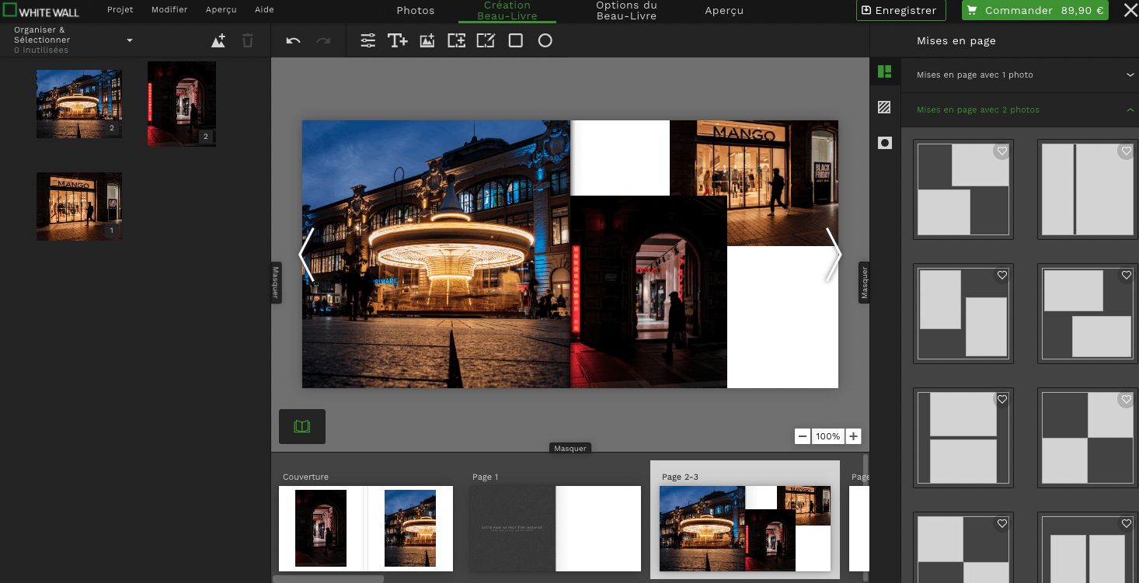This screenshot has width=1139, height=583.
Task: Open the backgrounds hatched panel icon
Action: pos(884,107)
